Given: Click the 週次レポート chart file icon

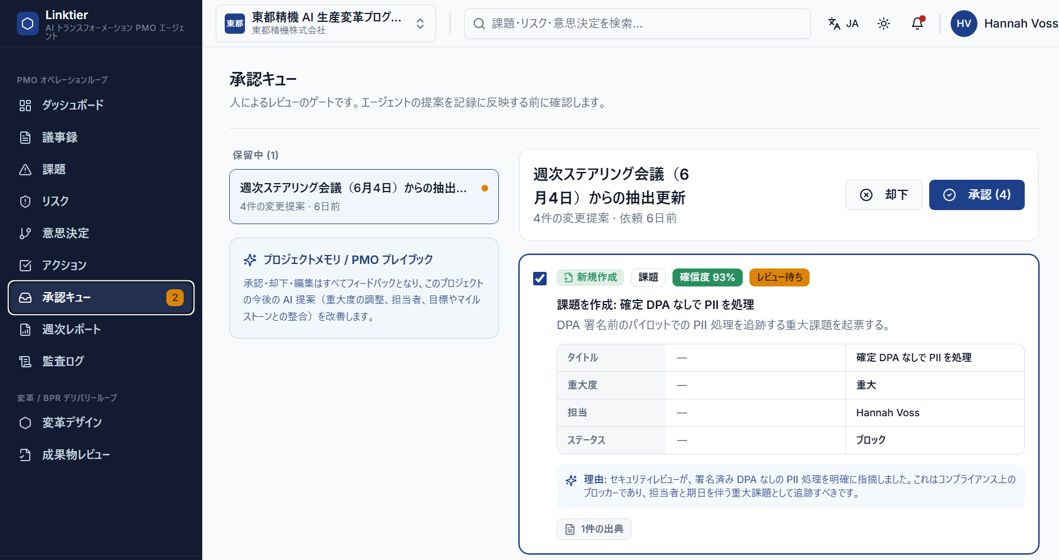Looking at the screenshot, I should 25,330.
